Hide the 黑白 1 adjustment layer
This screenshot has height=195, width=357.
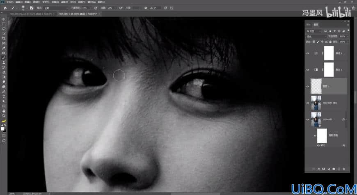click(308, 70)
